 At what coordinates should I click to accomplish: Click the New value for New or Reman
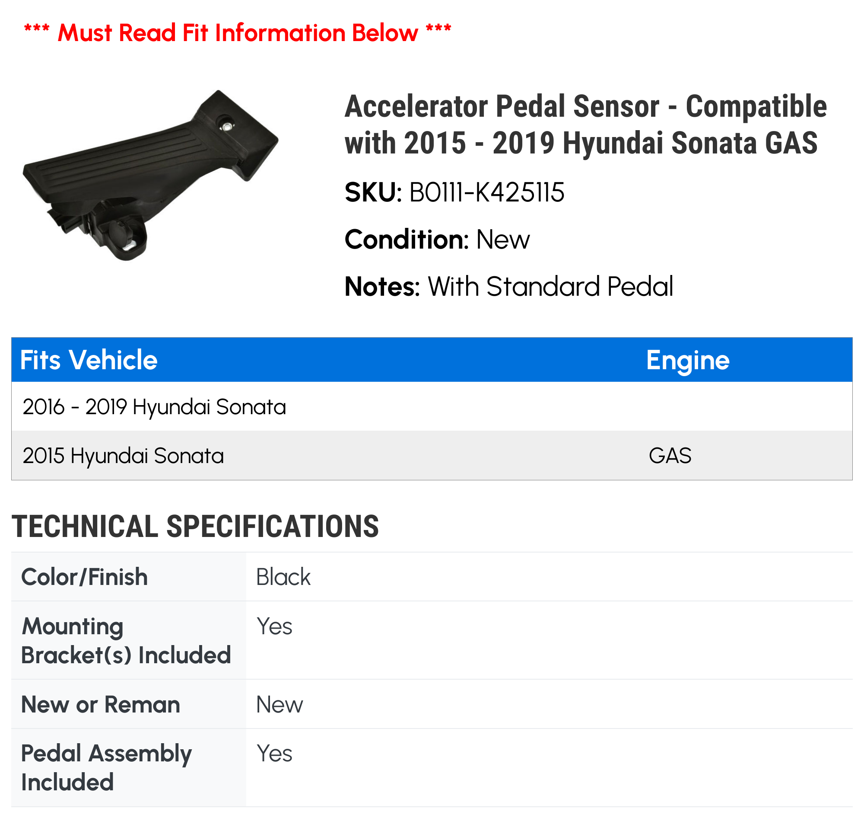(279, 704)
